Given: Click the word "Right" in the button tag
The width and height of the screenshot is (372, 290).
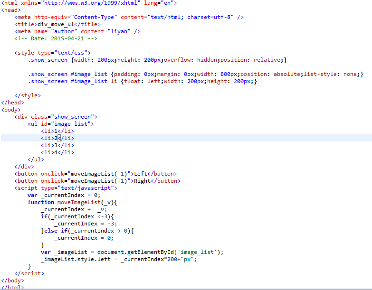Looking at the screenshot, I should (x=143, y=181).
